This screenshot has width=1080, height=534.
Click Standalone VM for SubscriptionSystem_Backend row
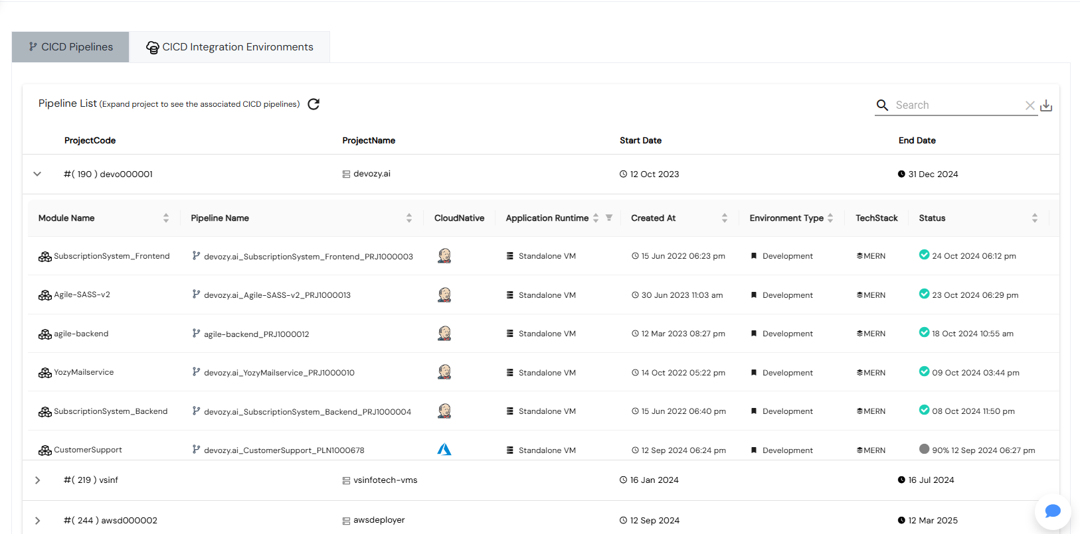pyautogui.click(x=547, y=411)
